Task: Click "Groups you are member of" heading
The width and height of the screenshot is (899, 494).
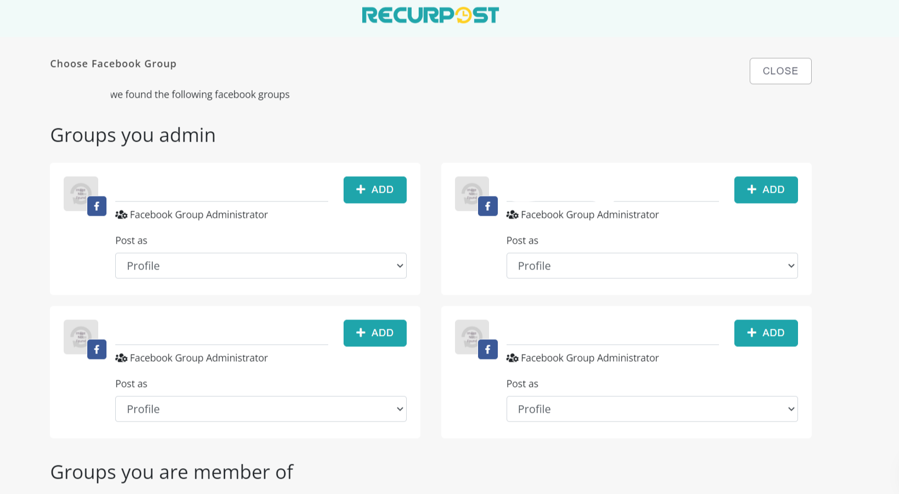Action: 172,473
